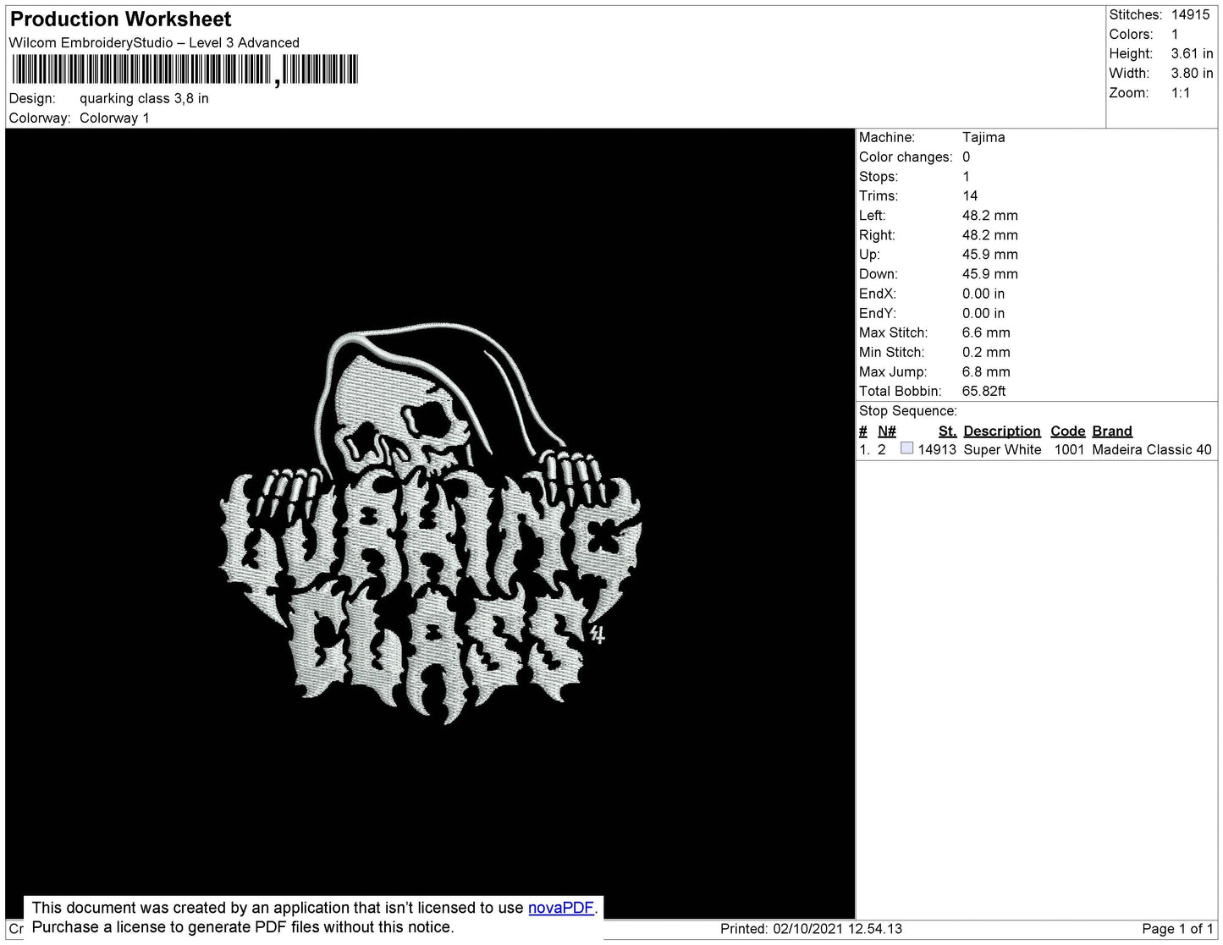Select the EndY value 0.00 in

coord(983,313)
